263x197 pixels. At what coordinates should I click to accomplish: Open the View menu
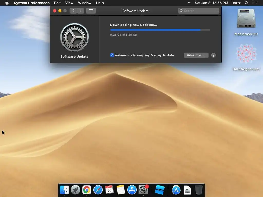(69, 3)
